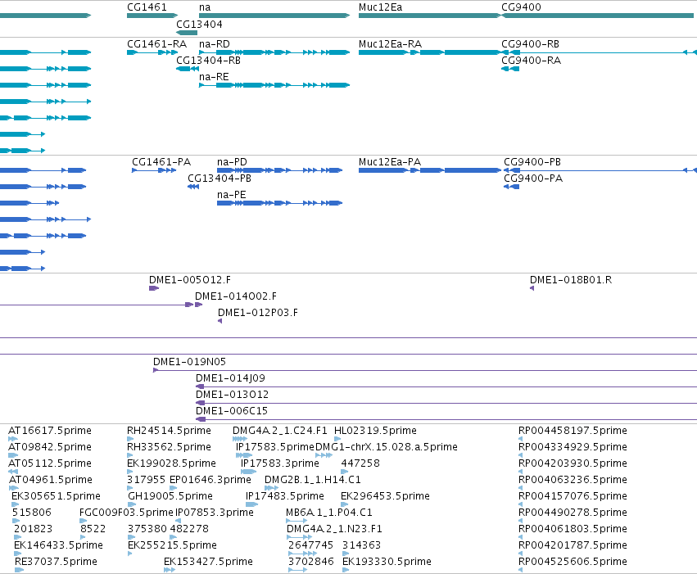Viewport: 697px width, 574px height.
Task: Select transcript na-RE
Action: coord(274,85)
